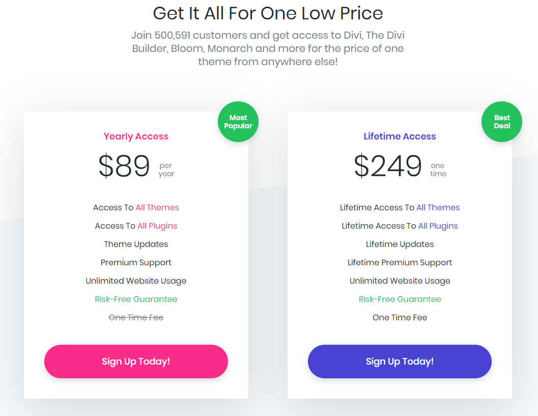Click Lifetime Premium Support feature text
Screen dimensions: 538x416
pos(400,263)
